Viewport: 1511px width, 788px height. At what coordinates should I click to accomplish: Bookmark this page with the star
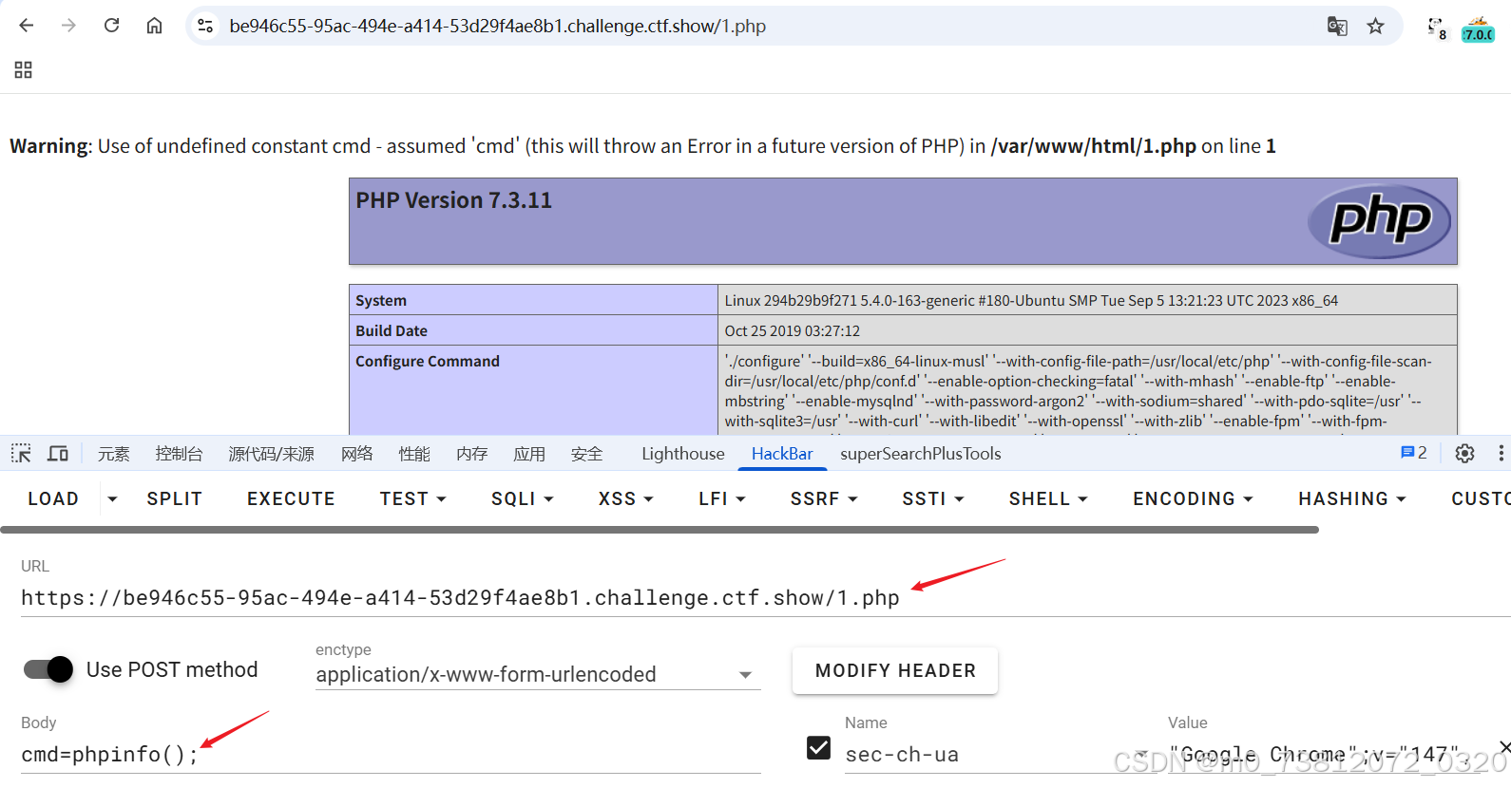pyautogui.click(x=1375, y=26)
